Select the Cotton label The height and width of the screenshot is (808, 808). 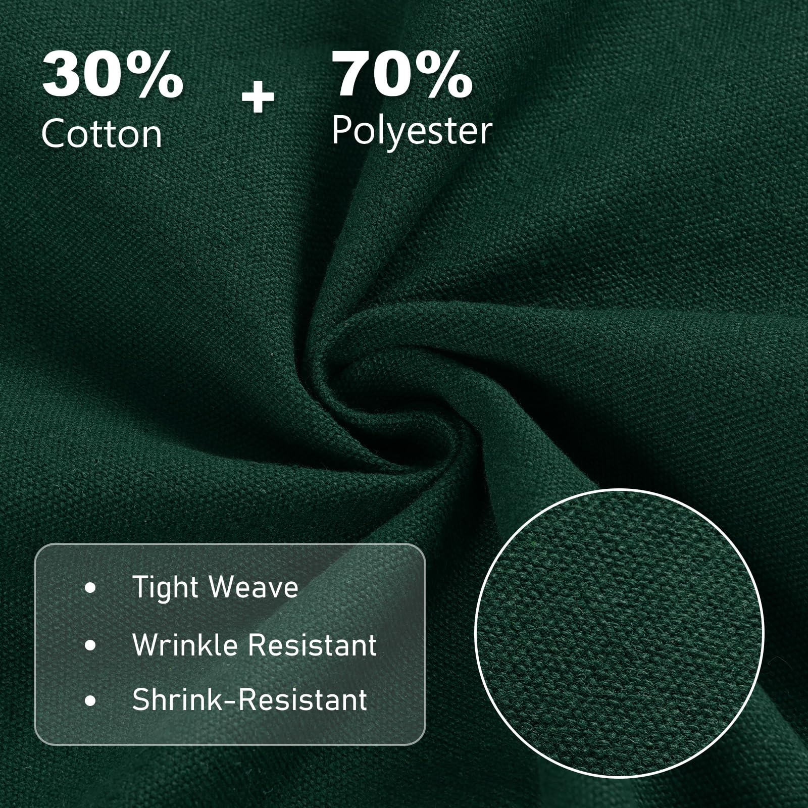point(102,134)
